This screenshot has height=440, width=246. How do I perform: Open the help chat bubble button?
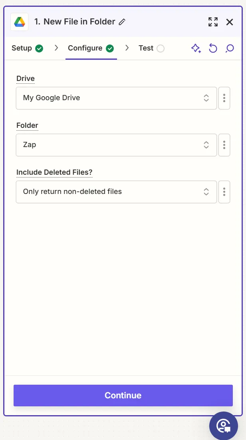(223, 425)
